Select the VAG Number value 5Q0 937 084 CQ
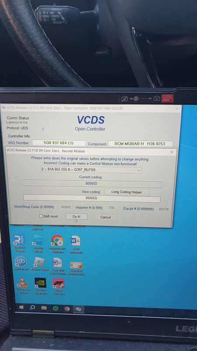The image size is (197, 351). (59, 143)
